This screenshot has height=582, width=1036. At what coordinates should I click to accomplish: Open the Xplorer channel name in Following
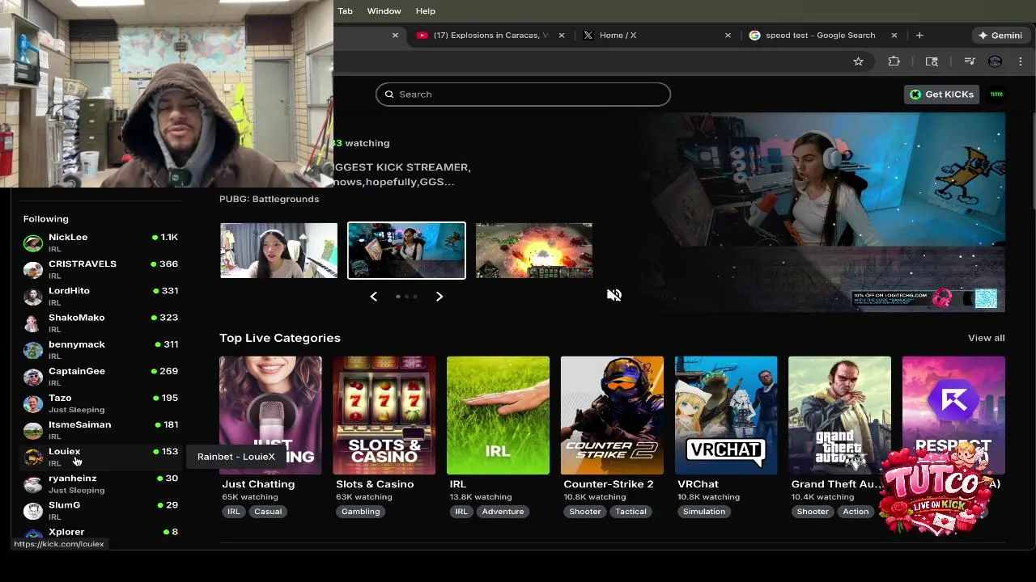(66, 532)
